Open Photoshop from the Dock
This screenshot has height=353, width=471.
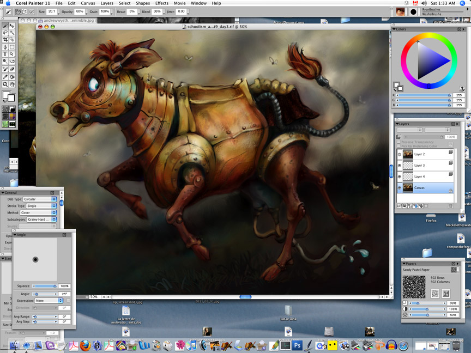(297, 345)
